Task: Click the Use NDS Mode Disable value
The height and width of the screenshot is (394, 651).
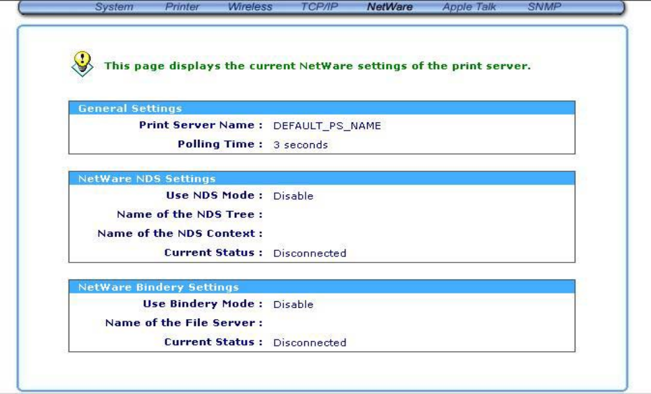Action: pyautogui.click(x=293, y=196)
